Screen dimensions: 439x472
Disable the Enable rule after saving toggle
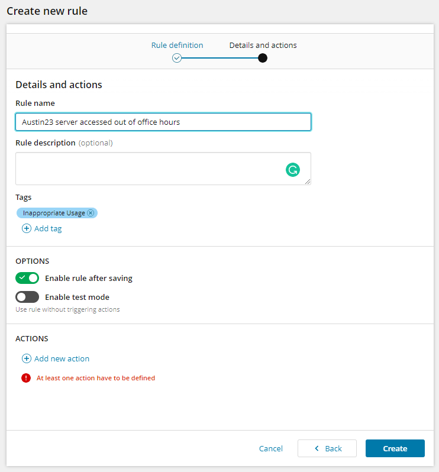[x=27, y=278]
